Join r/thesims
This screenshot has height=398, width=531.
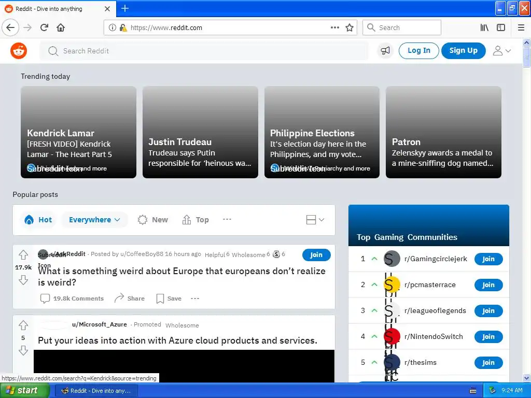pos(488,362)
